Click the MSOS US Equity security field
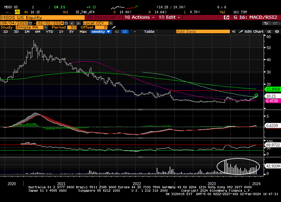 coord(42,18)
